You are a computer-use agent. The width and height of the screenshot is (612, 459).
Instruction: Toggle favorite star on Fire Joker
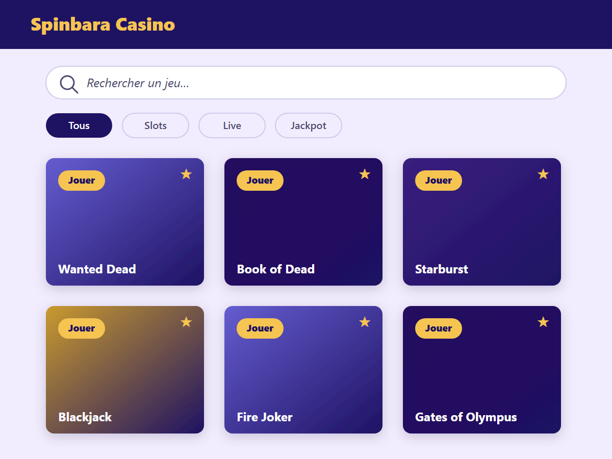365,322
